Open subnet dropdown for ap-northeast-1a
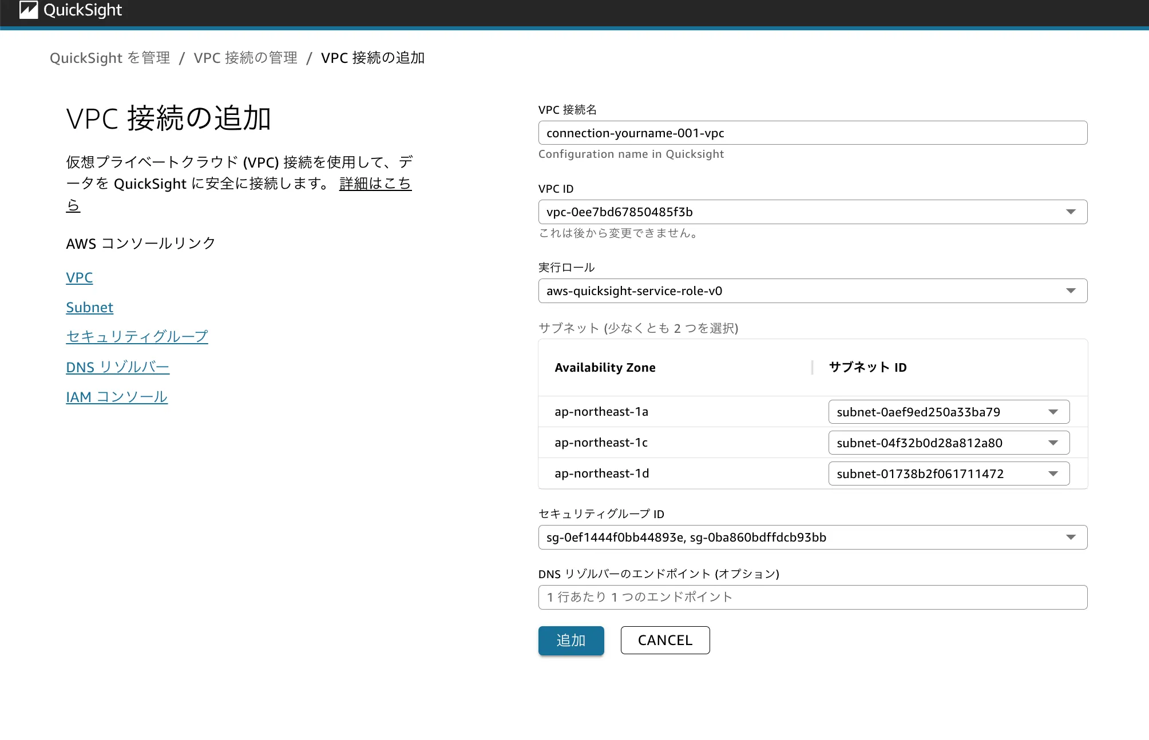Viewport: 1149px width, 740px height. click(1053, 412)
